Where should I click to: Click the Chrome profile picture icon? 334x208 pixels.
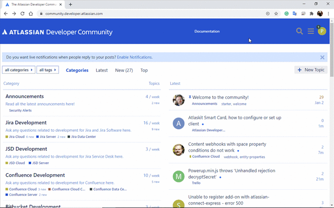point(320,14)
